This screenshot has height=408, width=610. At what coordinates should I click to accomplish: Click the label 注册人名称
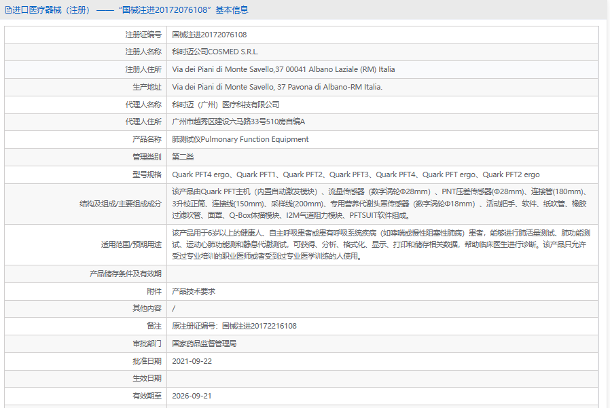tap(143, 52)
